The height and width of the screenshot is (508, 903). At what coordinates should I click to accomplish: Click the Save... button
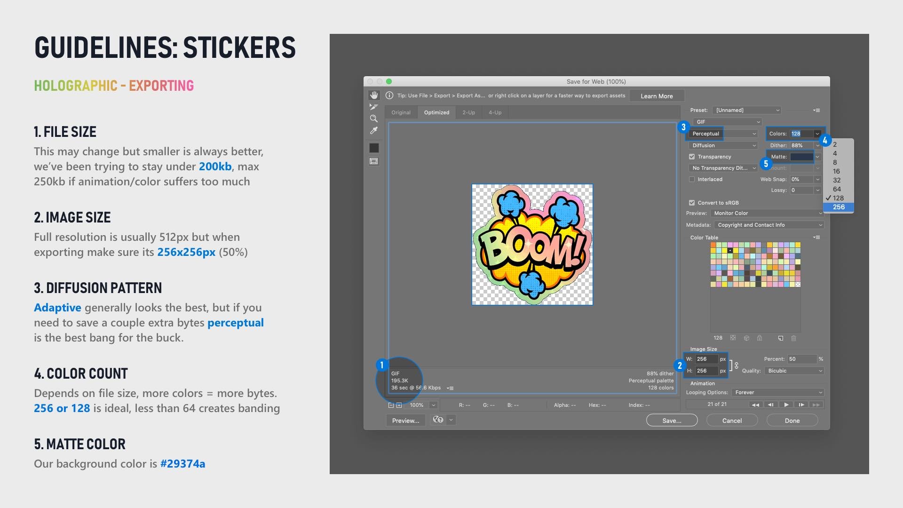(672, 421)
